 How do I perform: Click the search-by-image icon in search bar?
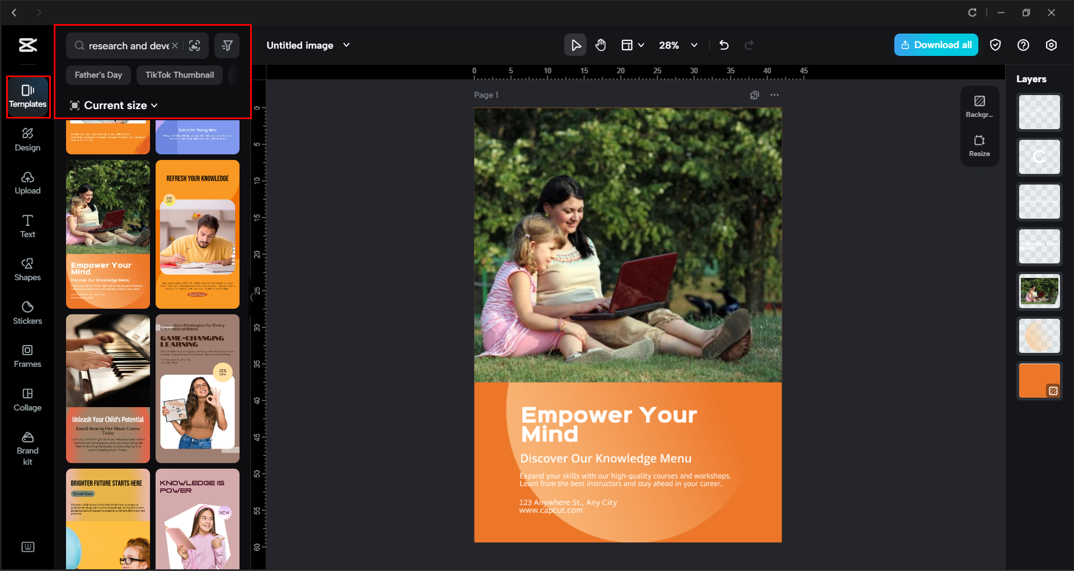(x=195, y=45)
